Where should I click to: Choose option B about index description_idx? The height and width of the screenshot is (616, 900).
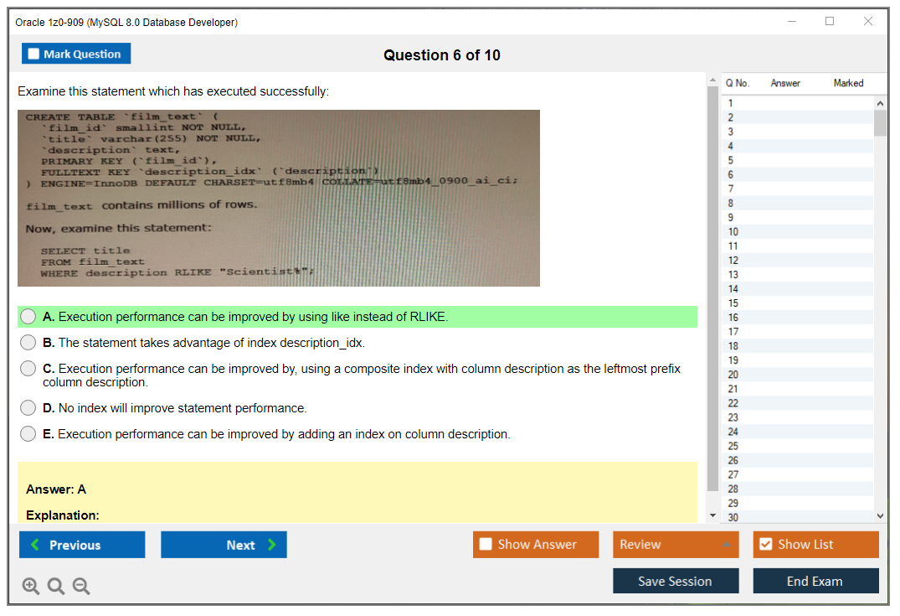point(28,343)
